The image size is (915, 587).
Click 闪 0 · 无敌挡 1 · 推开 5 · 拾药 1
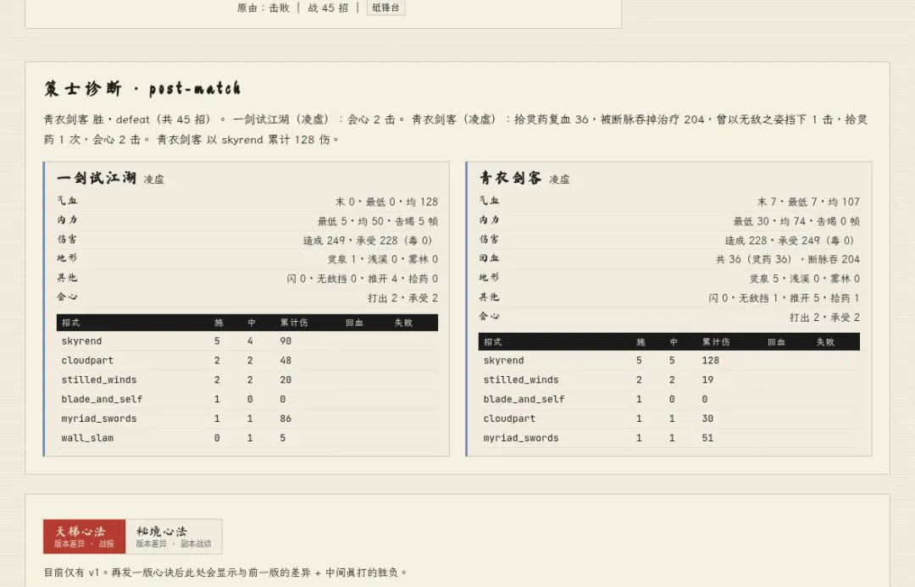(x=785, y=298)
